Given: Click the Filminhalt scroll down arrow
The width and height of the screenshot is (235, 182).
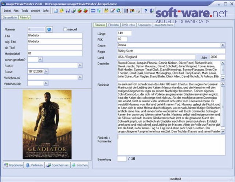Looking at the screenshot, I should 223,131.
